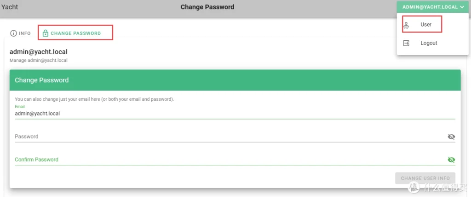Click the info circle icon beside INFO

13,33
